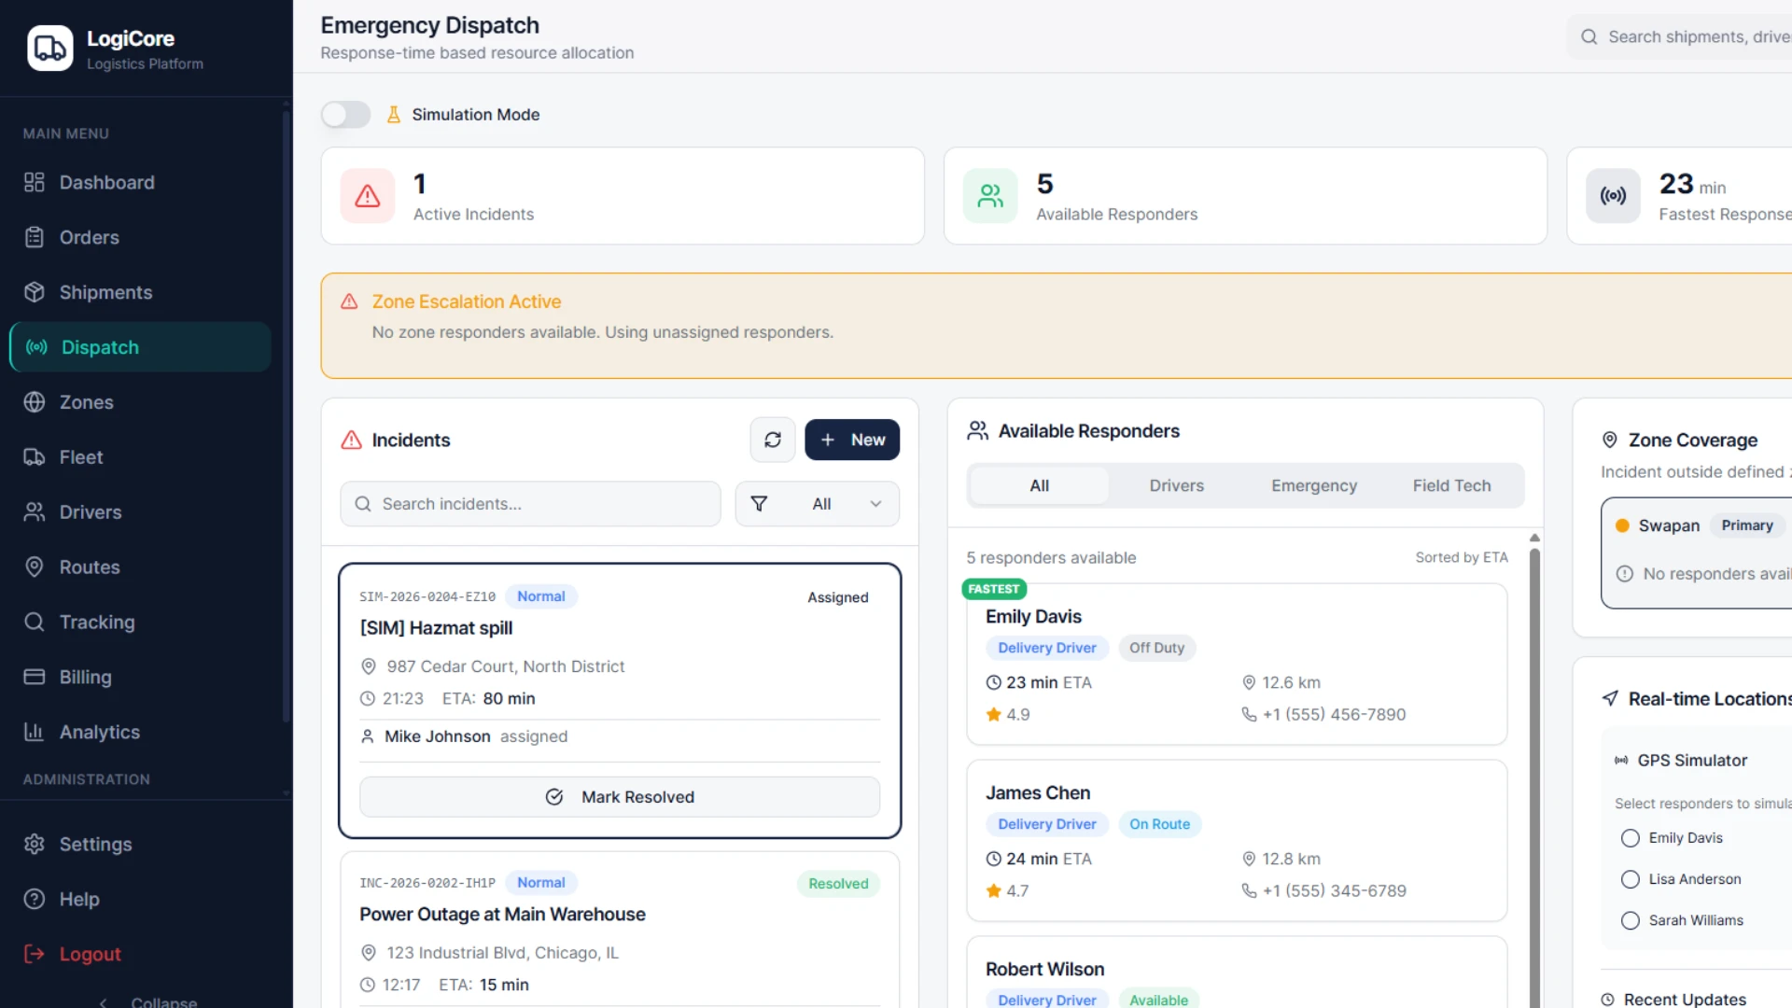
Task: Click Emily Davis 23 min ETA clock icon
Action: pos(994,682)
